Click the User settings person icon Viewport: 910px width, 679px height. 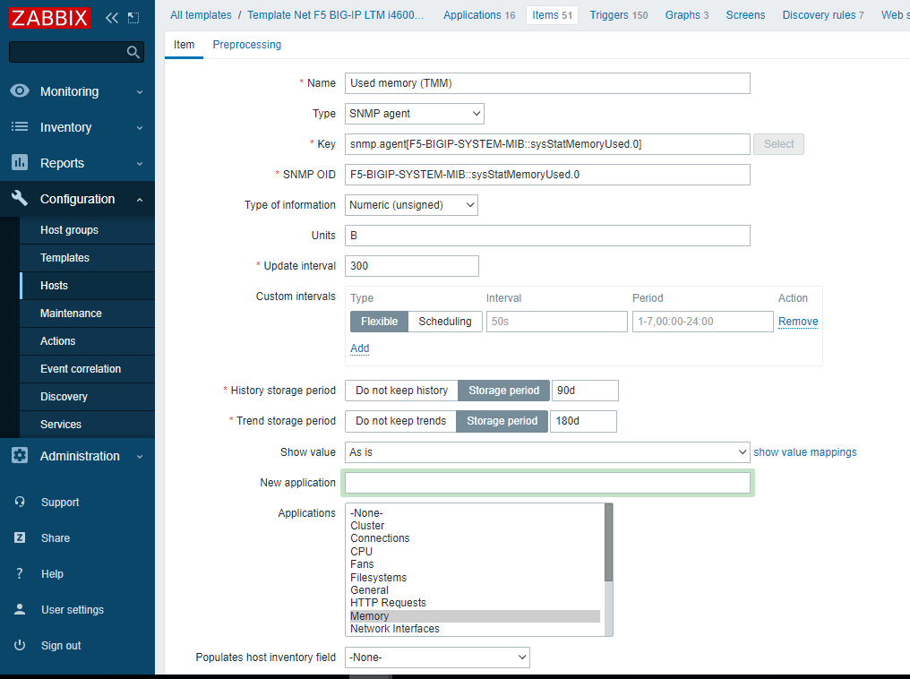(x=20, y=609)
